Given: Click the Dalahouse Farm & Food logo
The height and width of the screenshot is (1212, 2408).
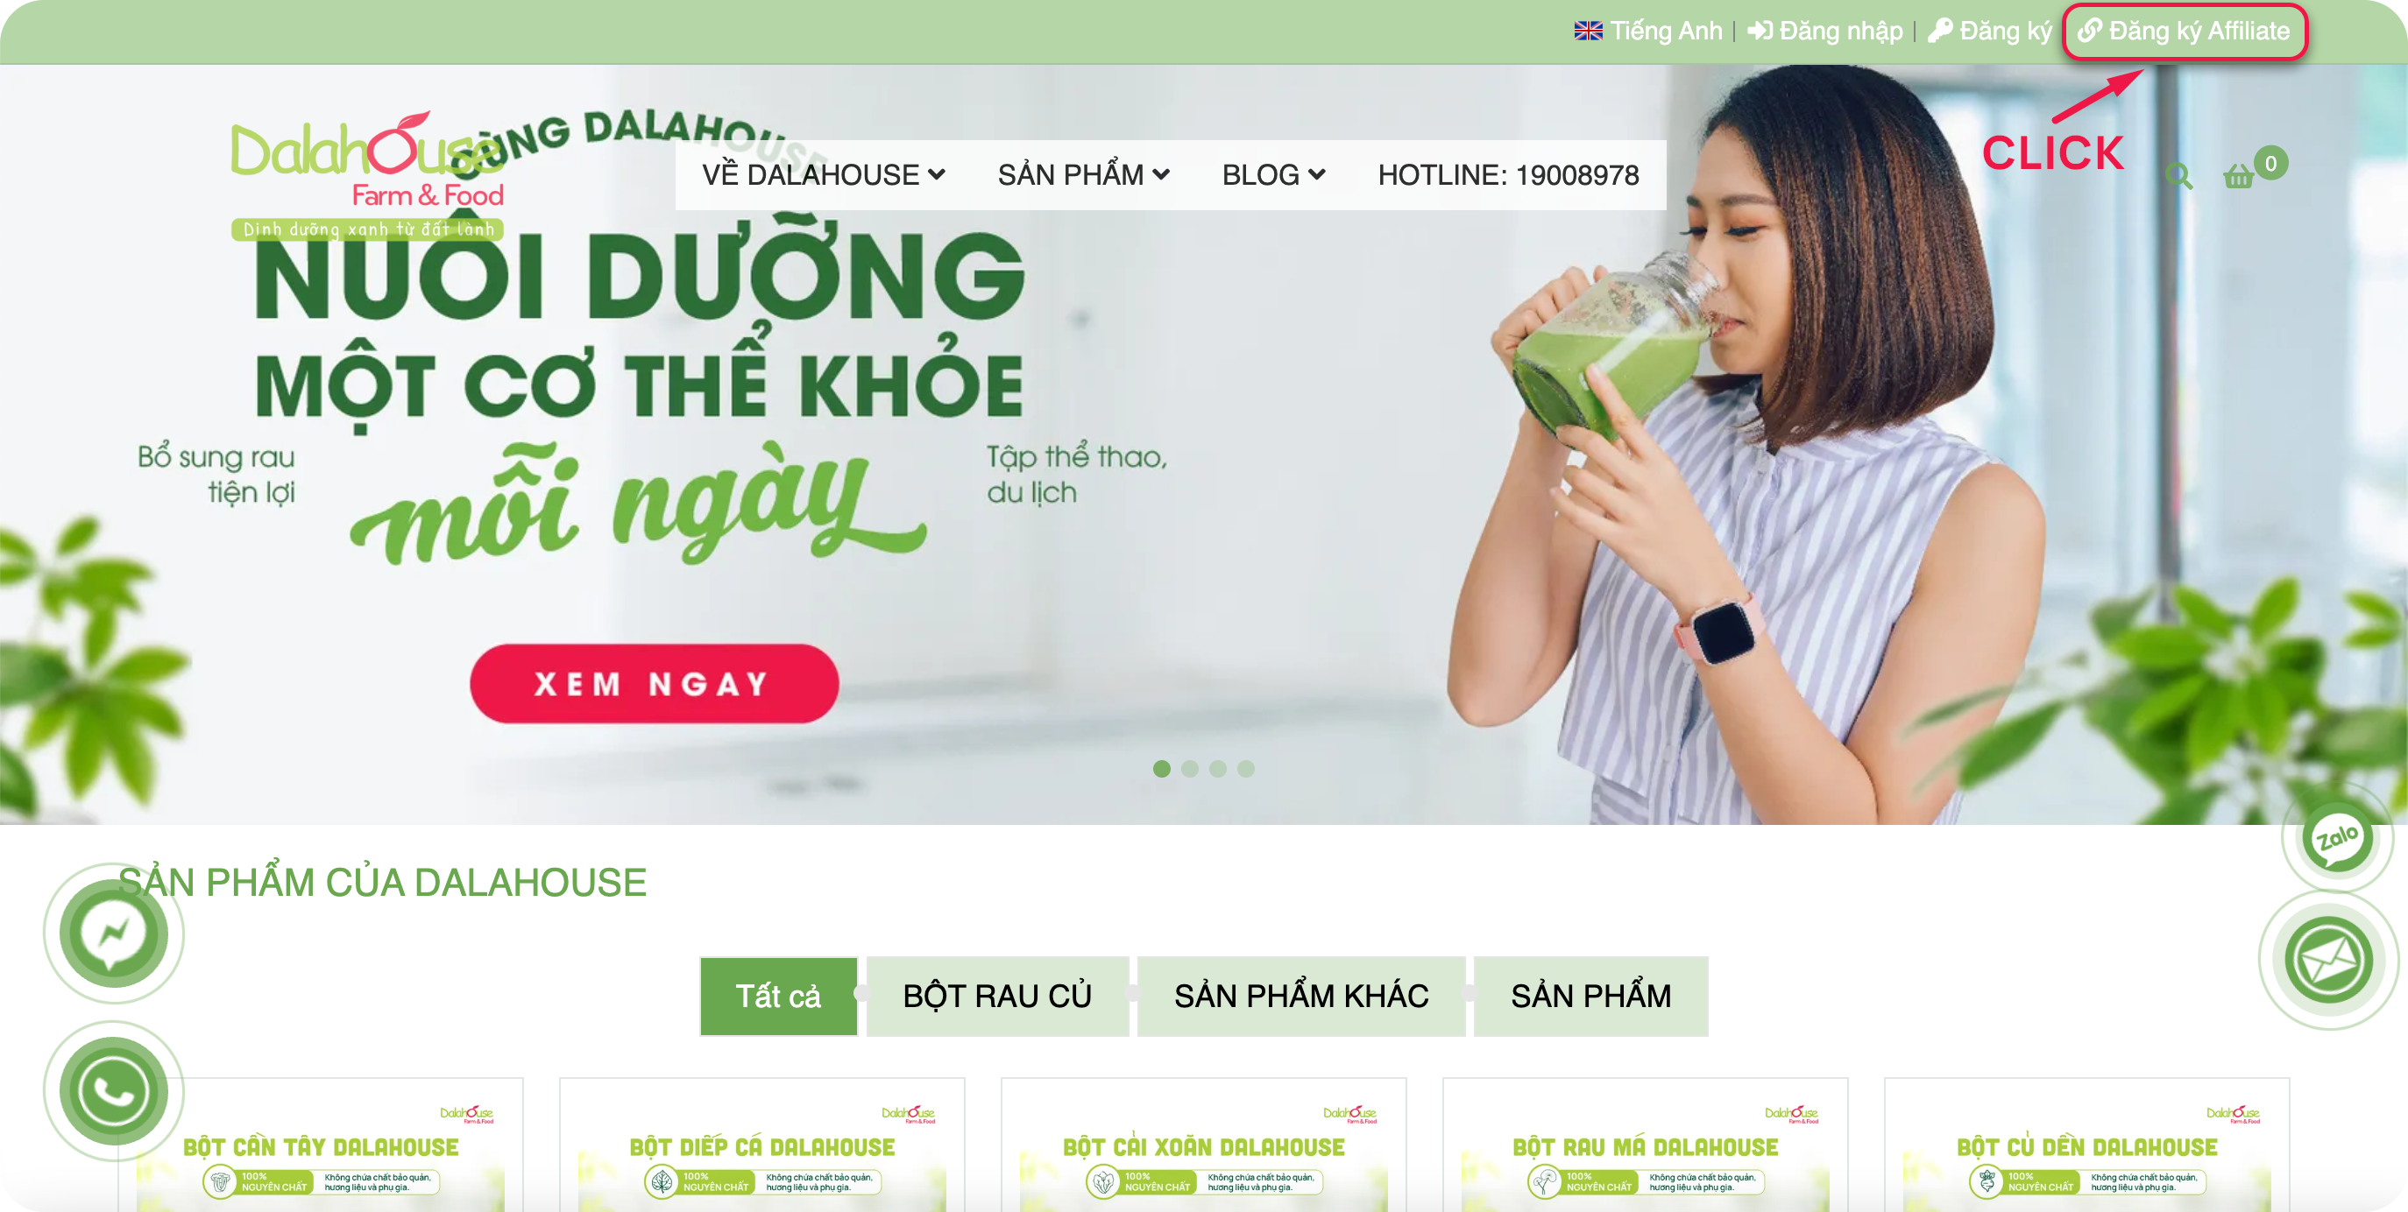Looking at the screenshot, I should point(367,177).
